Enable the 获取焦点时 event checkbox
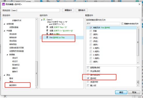This screenshot has height=98, width=143. 88,68
